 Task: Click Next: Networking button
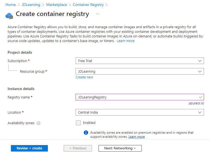point(120,148)
